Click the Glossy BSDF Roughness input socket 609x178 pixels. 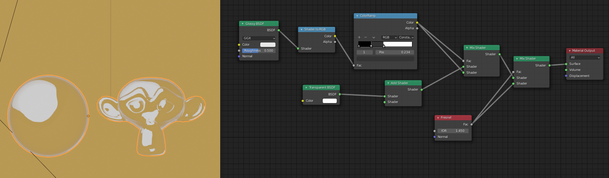click(x=239, y=51)
